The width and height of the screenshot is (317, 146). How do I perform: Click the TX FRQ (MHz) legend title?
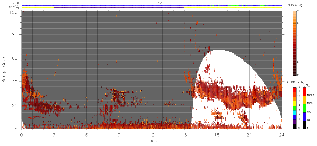click(x=295, y=82)
